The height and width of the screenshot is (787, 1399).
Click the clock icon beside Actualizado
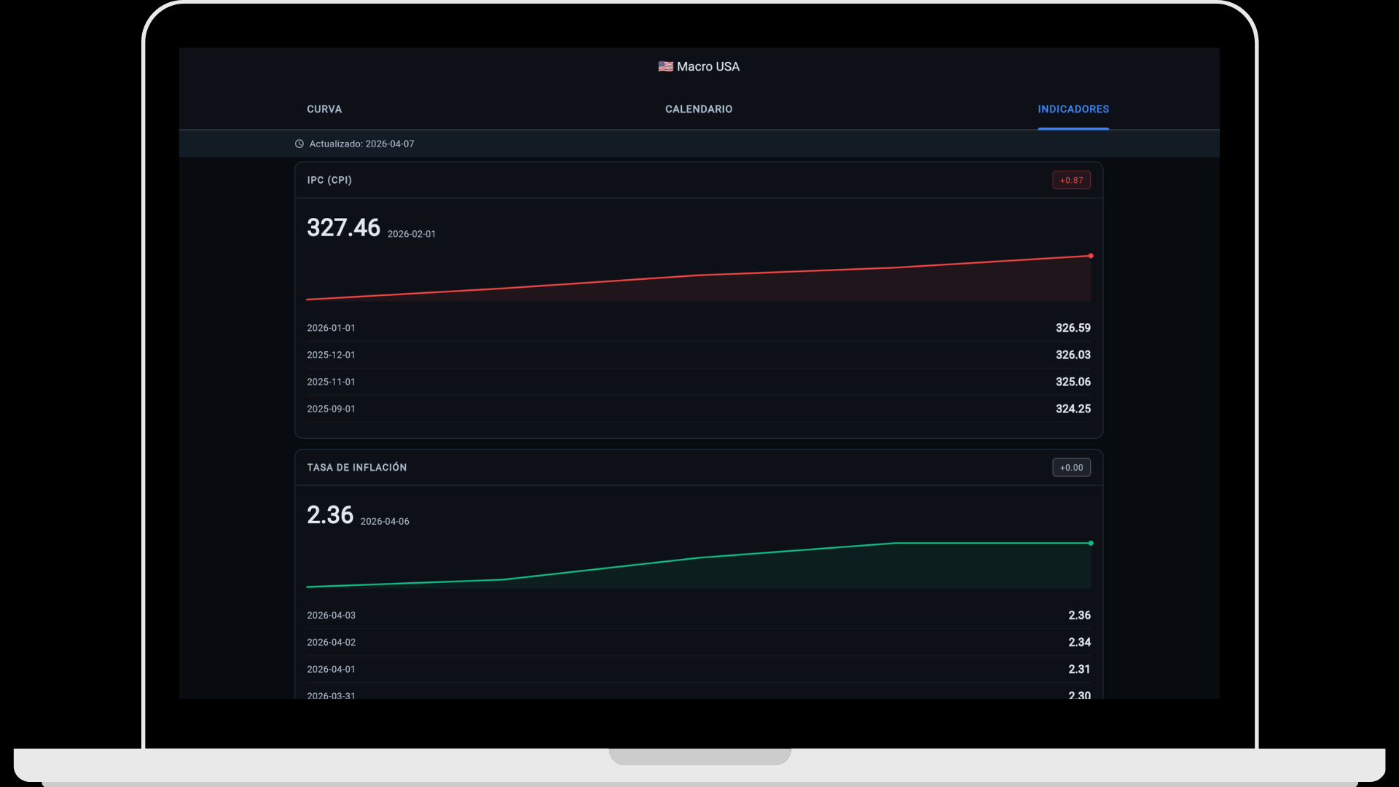(x=299, y=144)
